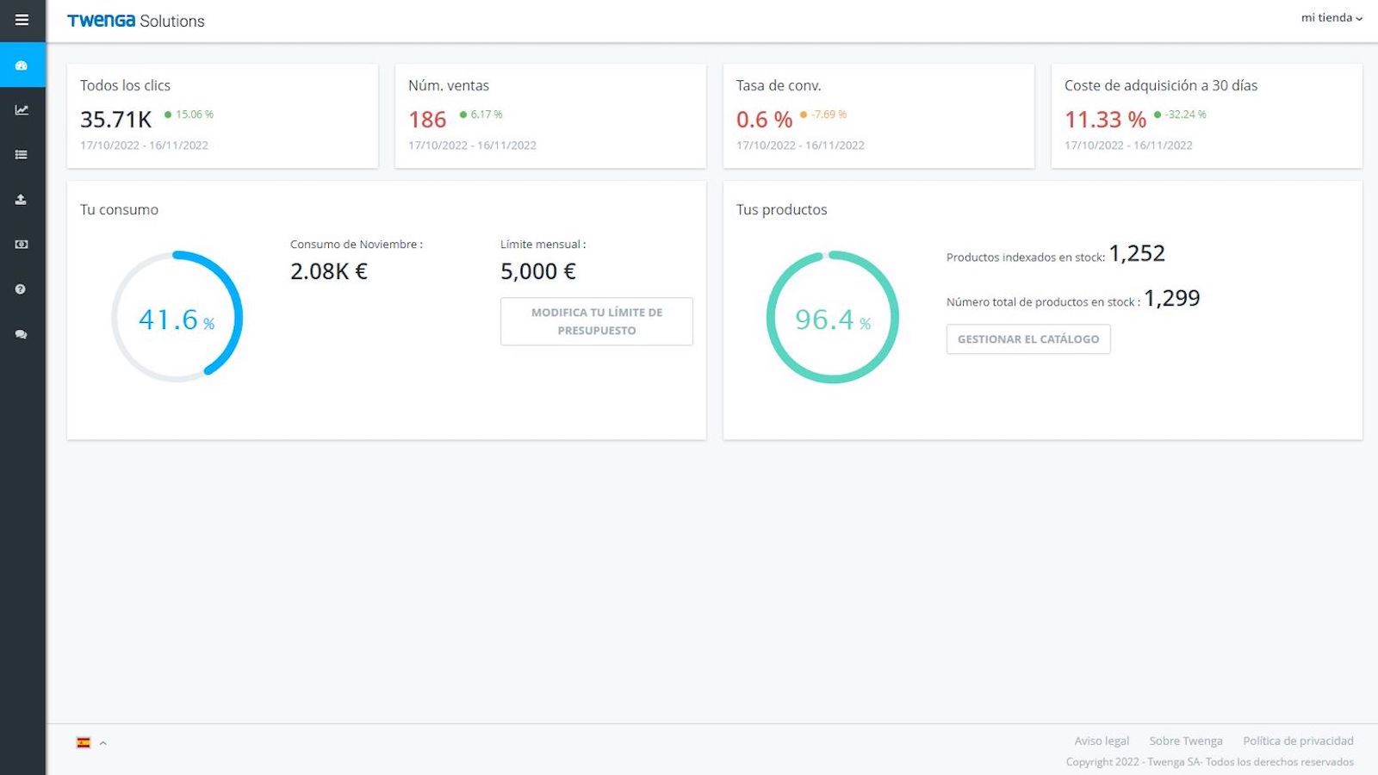The width and height of the screenshot is (1378, 775).
Task: Click the 96.4 % products gauge
Action: (x=833, y=317)
